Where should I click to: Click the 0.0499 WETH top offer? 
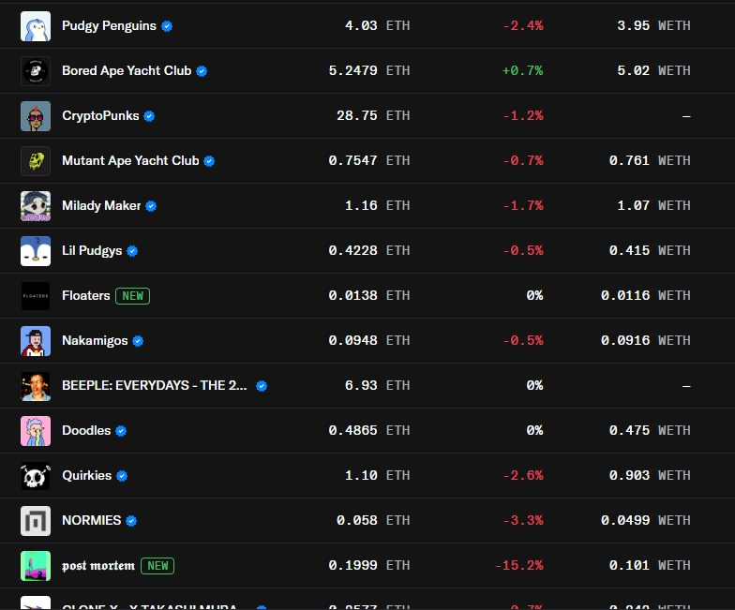coord(645,521)
